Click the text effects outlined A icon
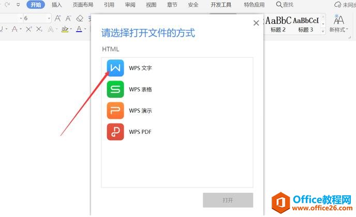This screenshot has height=217, width=356. (51, 29)
